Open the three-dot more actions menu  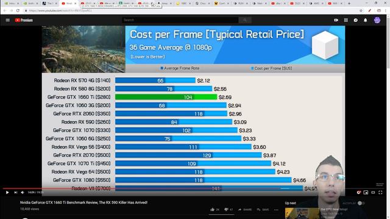coord(276,210)
